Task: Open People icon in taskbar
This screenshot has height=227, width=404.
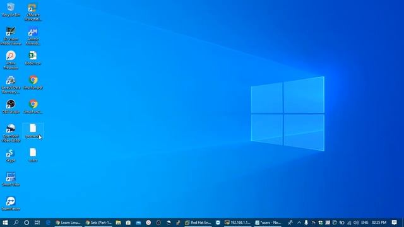Action: (290, 223)
